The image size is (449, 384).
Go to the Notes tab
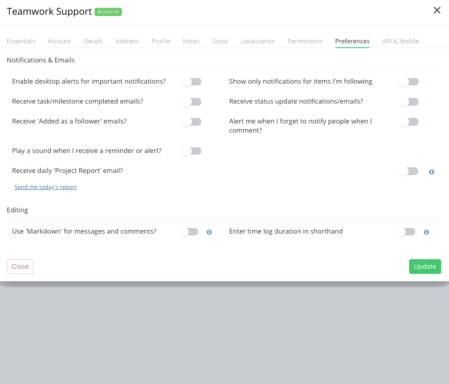pyautogui.click(x=191, y=41)
